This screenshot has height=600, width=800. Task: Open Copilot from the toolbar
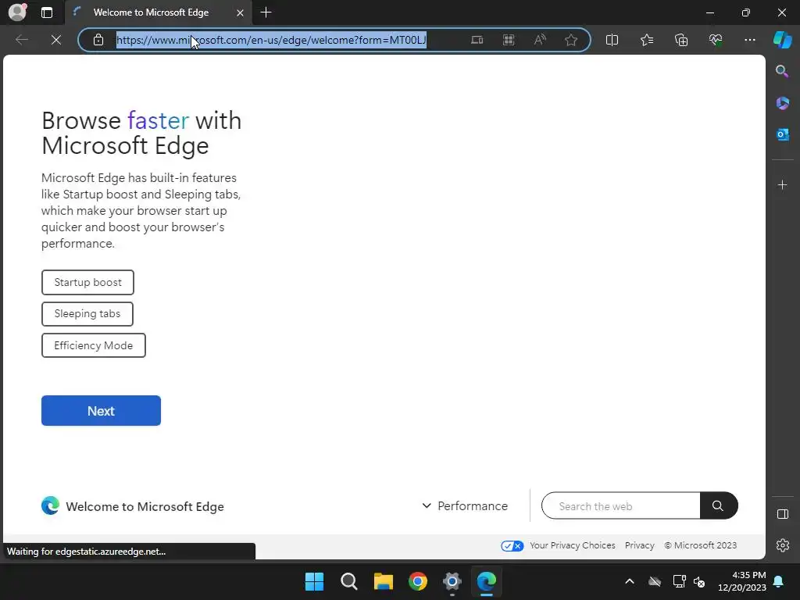[783, 40]
